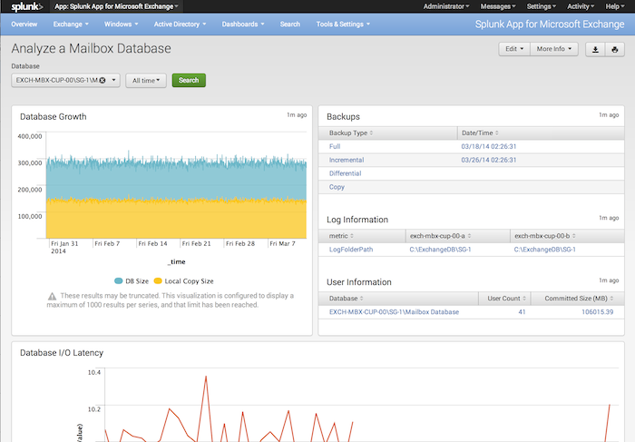Open the App selector dropdown

[116, 6]
